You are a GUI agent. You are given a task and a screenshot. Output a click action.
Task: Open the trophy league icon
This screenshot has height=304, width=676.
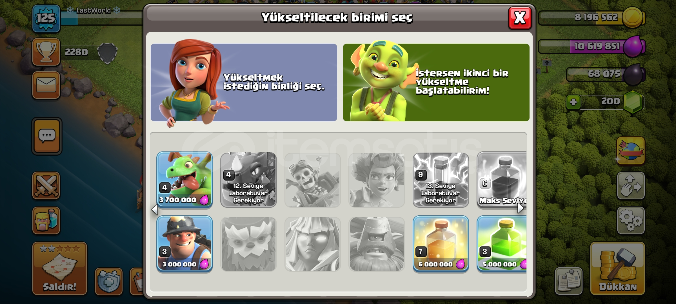point(46,52)
